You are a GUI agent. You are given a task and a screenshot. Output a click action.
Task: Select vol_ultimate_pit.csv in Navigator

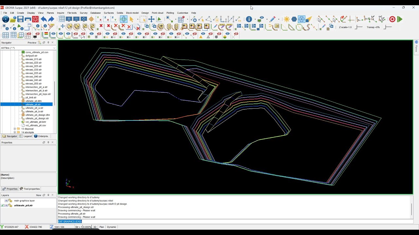click(x=35, y=125)
